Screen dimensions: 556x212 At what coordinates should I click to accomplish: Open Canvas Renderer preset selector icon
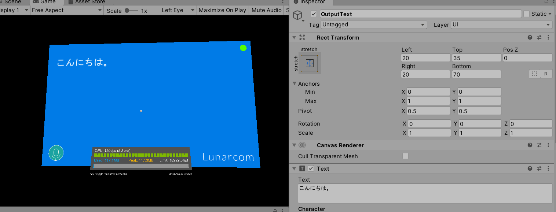point(539,145)
